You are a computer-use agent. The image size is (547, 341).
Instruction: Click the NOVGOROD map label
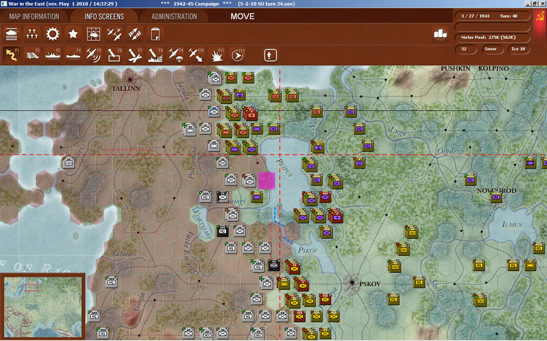click(497, 191)
